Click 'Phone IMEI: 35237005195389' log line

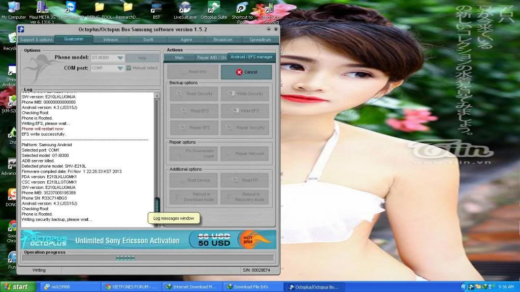(49, 193)
